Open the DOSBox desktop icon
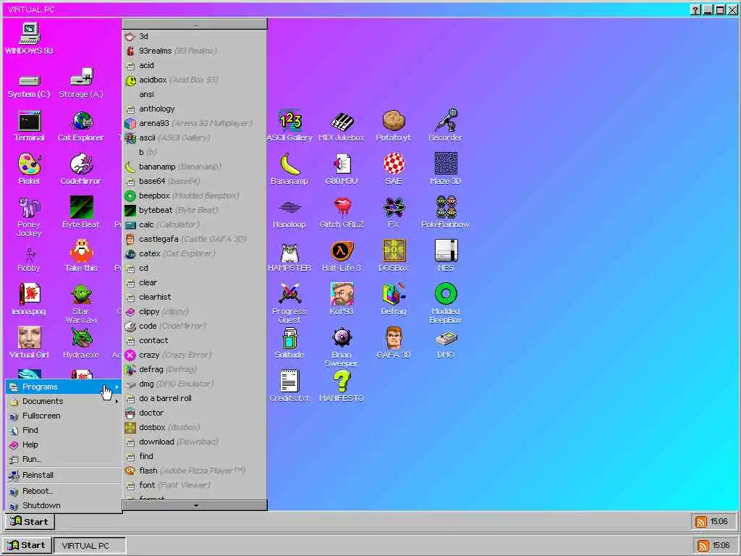This screenshot has height=556, width=741. 393,256
